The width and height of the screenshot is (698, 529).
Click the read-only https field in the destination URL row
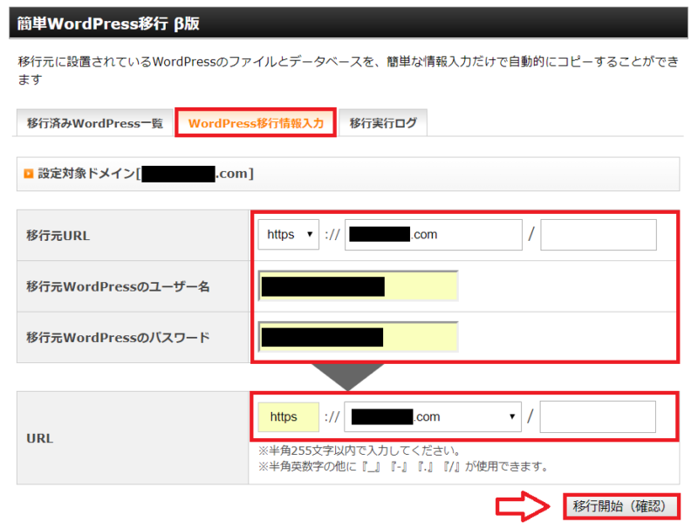(x=289, y=416)
